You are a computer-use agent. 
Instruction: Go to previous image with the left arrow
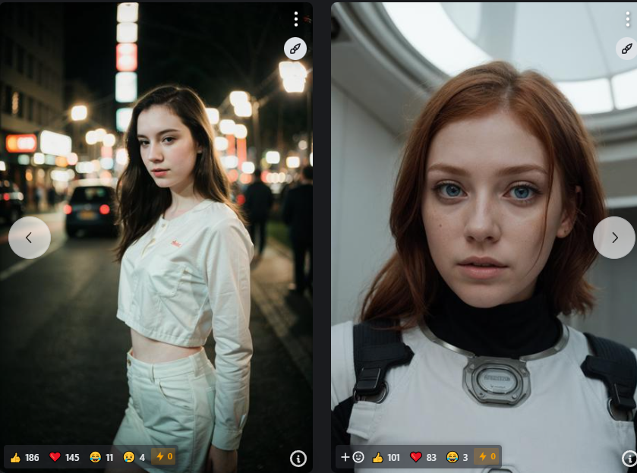[30, 238]
